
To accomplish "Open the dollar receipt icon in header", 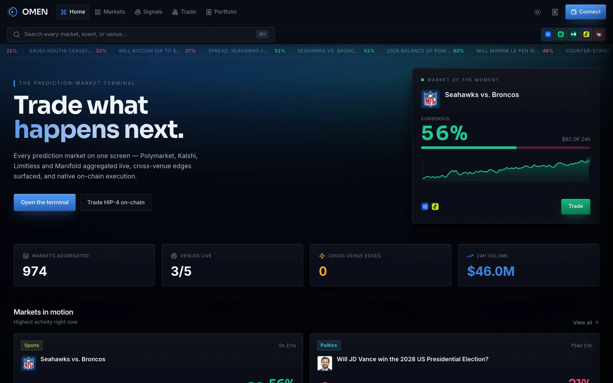I will click(555, 12).
